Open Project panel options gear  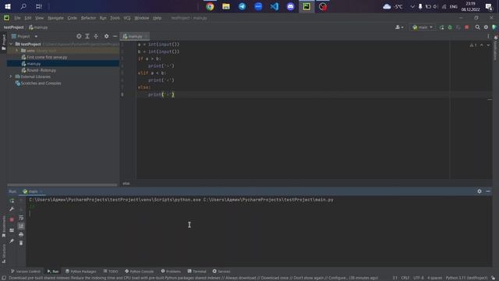click(x=106, y=37)
